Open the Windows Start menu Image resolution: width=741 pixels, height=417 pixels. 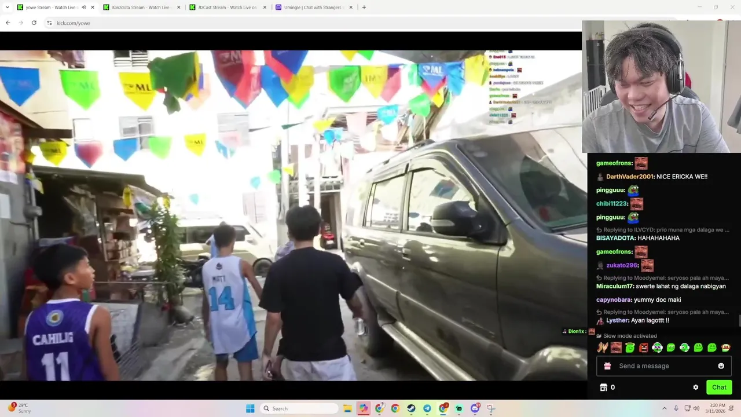(x=250, y=408)
